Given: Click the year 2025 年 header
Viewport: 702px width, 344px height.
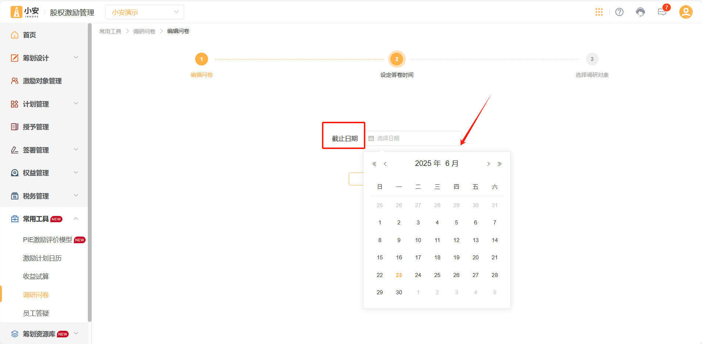Looking at the screenshot, I should point(428,163).
